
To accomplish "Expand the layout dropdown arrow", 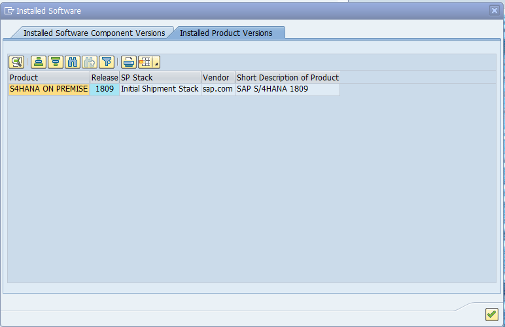I will pyautogui.click(x=157, y=63).
